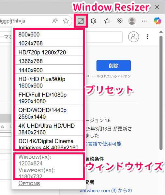Click the address bar URL text
Screen dimensions: 165x195
tap(12, 21)
